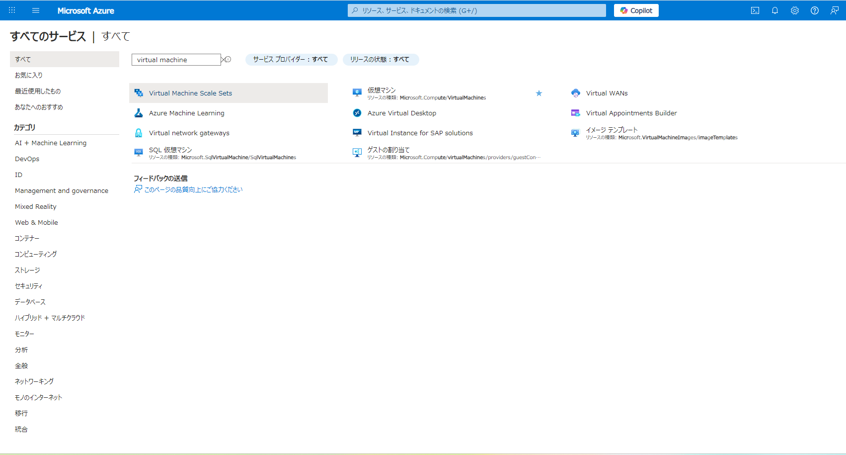Click the Virtual network gateways icon
This screenshot has height=455, width=846.
point(139,133)
